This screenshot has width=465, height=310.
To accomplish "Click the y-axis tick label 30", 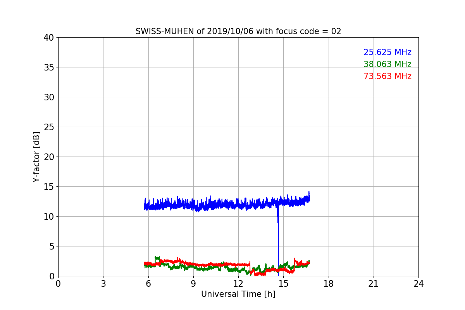I will (48, 97).
